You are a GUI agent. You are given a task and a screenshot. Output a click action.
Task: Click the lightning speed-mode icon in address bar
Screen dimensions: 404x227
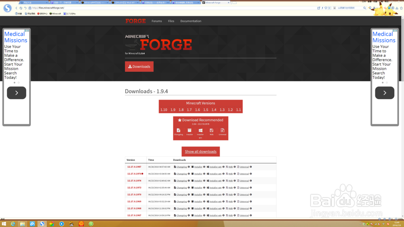point(322,8)
